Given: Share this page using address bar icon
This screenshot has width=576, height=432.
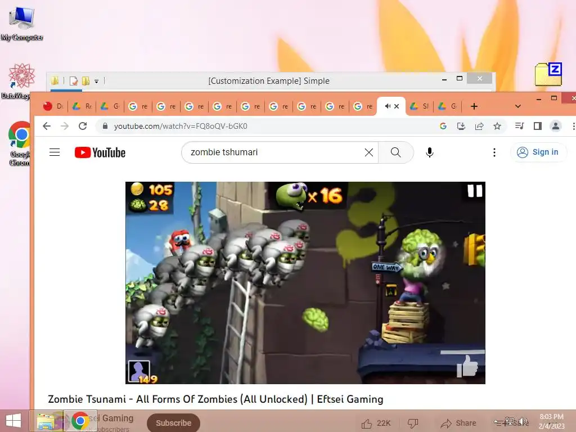Looking at the screenshot, I should tap(479, 127).
